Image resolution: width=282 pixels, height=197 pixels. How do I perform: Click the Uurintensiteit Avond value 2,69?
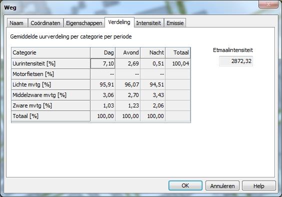click(x=128, y=63)
